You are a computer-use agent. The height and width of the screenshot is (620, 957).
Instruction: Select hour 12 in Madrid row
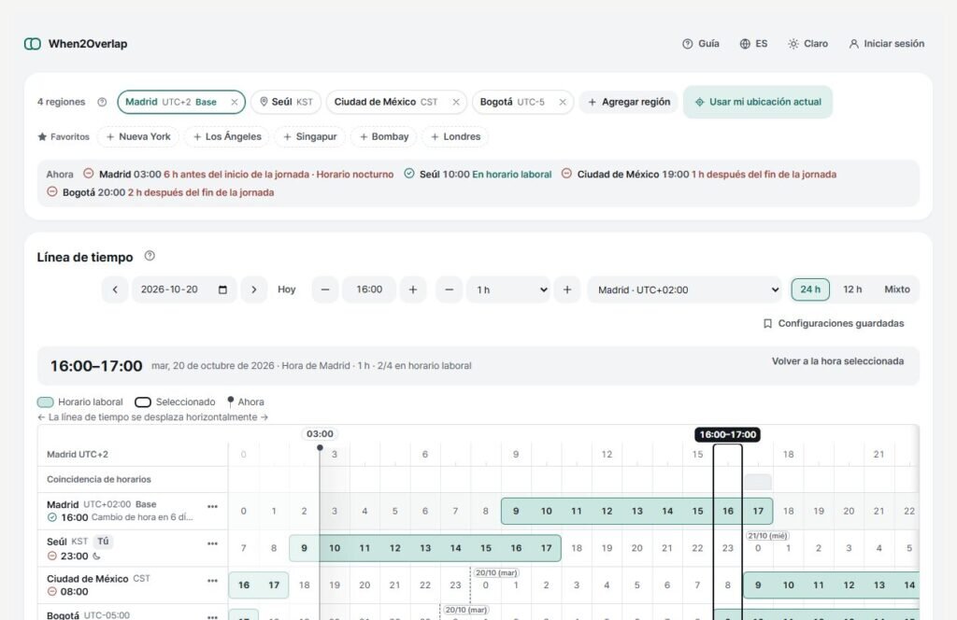coord(607,511)
